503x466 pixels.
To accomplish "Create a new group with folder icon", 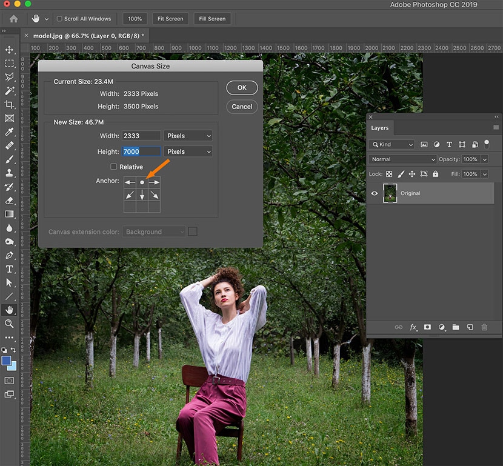I will [x=455, y=327].
